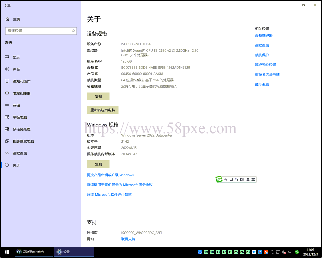Open the 系统保护 link

point(262,55)
